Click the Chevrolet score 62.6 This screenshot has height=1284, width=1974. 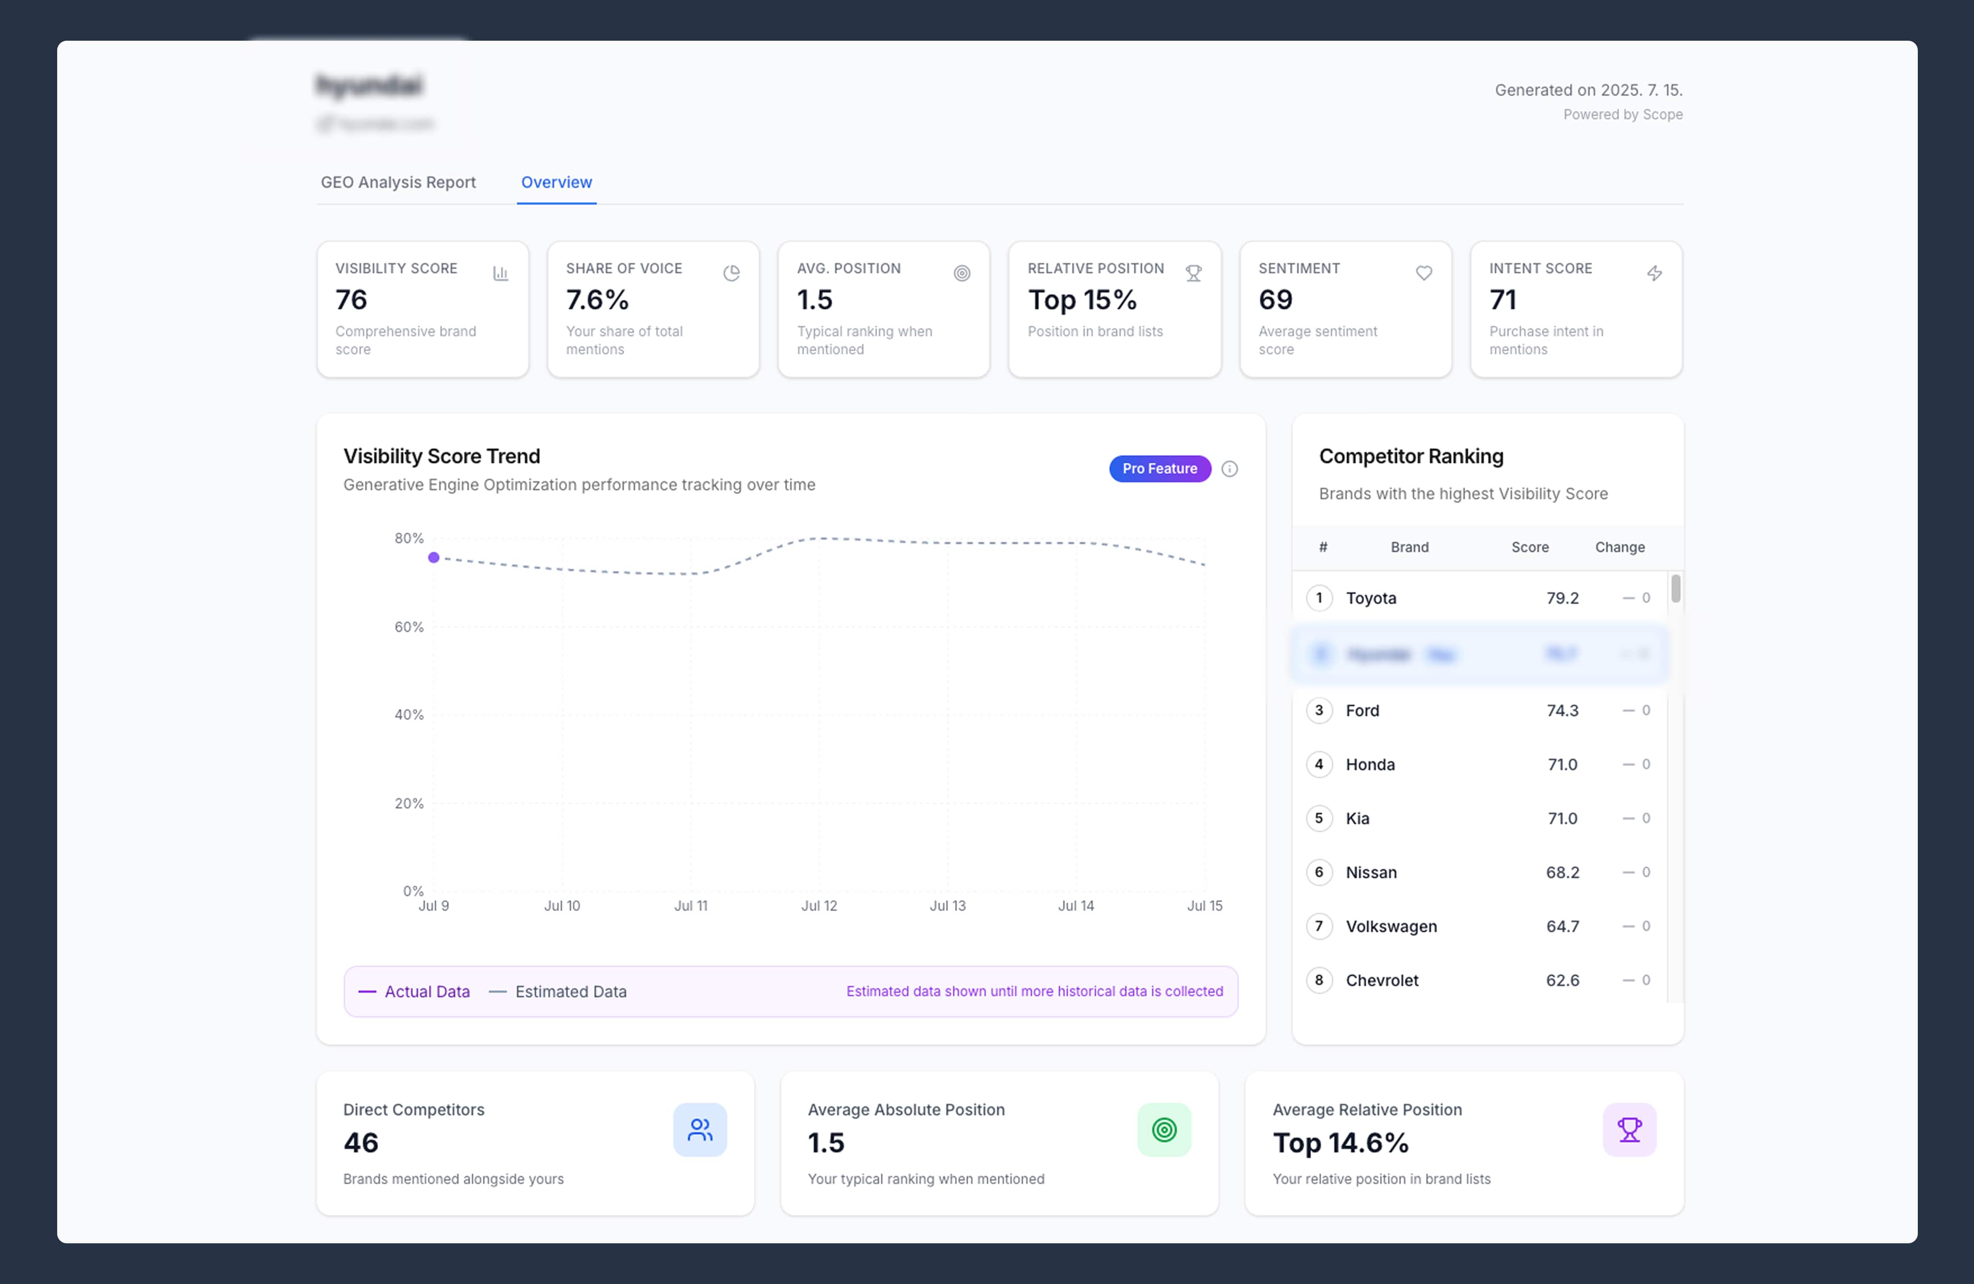pyautogui.click(x=1562, y=980)
